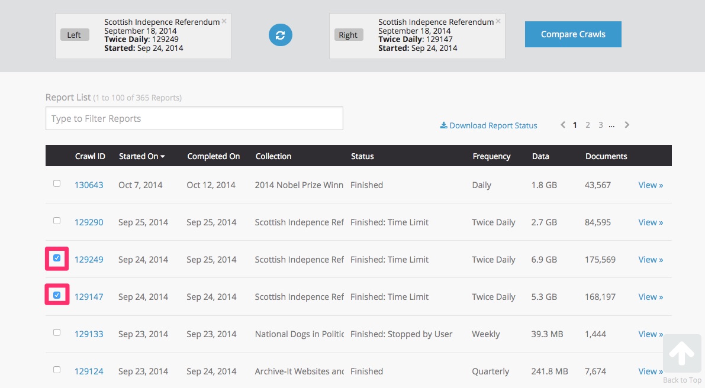
Task: Sort by Started On column header
Action: click(141, 156)
